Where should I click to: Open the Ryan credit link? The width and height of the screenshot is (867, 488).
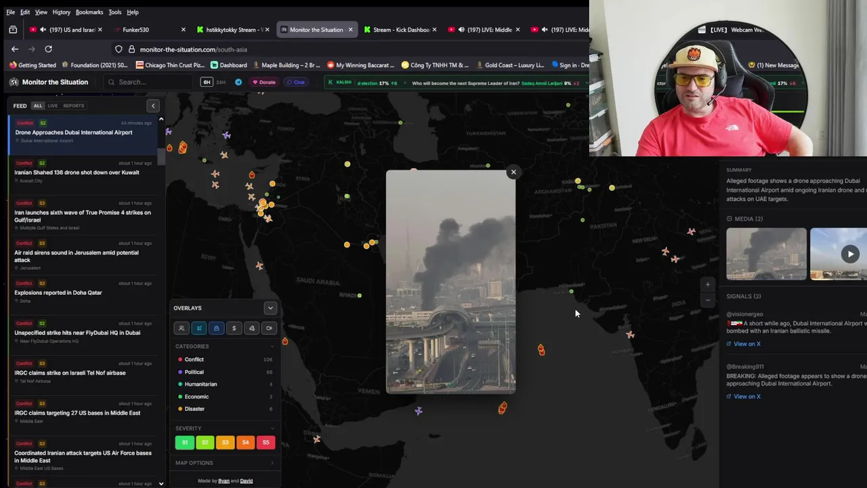tap(224, 481)
